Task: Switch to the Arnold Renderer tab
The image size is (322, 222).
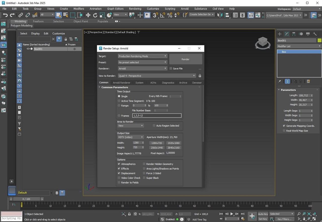Action: coord(122,83)
